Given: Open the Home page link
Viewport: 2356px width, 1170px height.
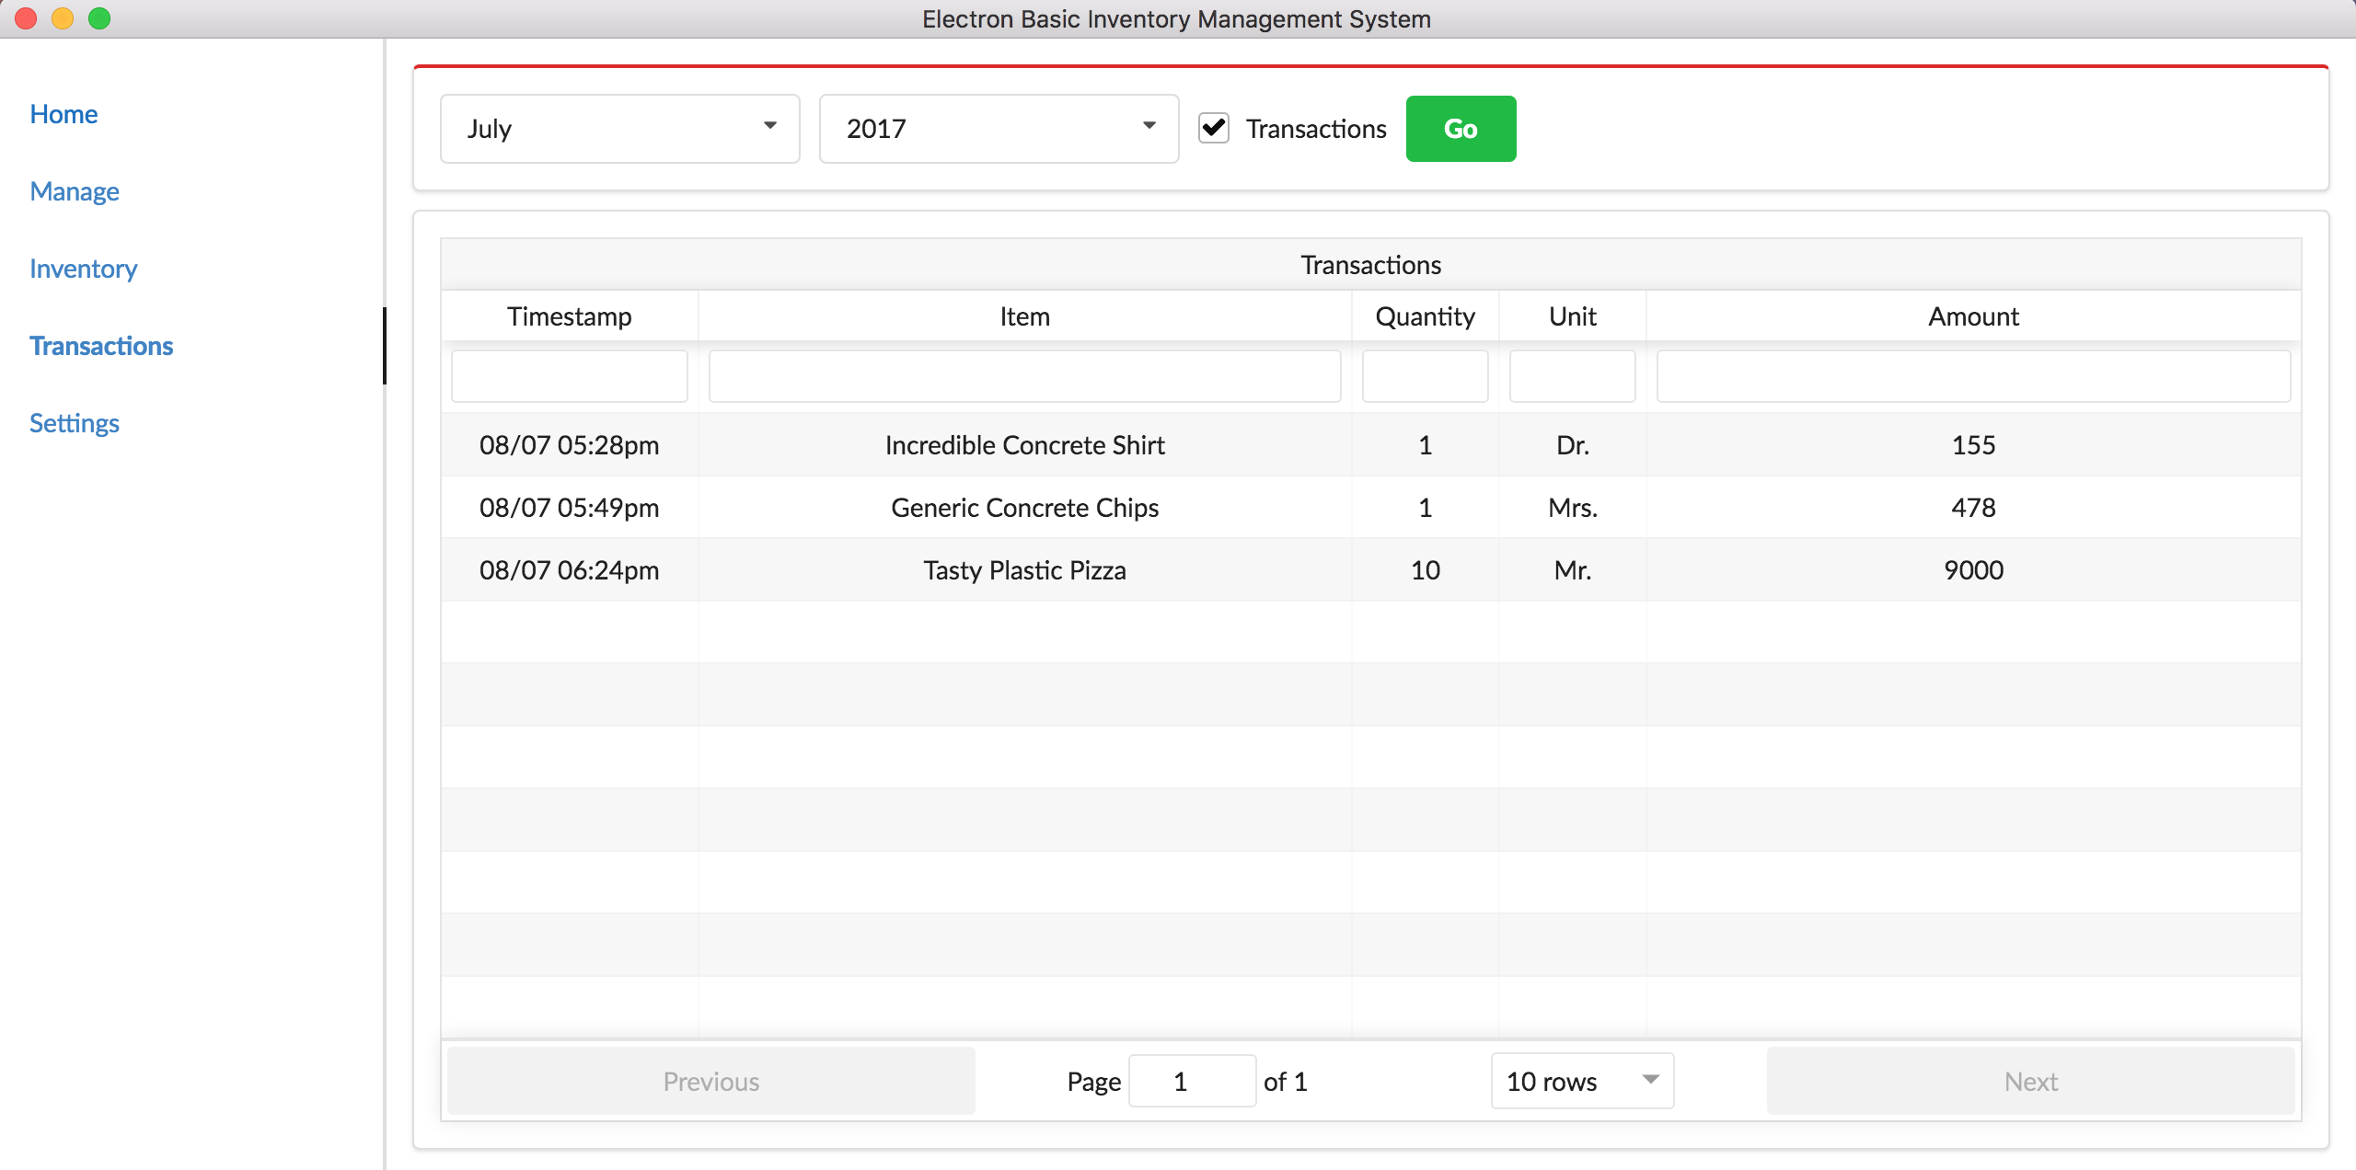Looking at the screenshot, I should 64,114.
